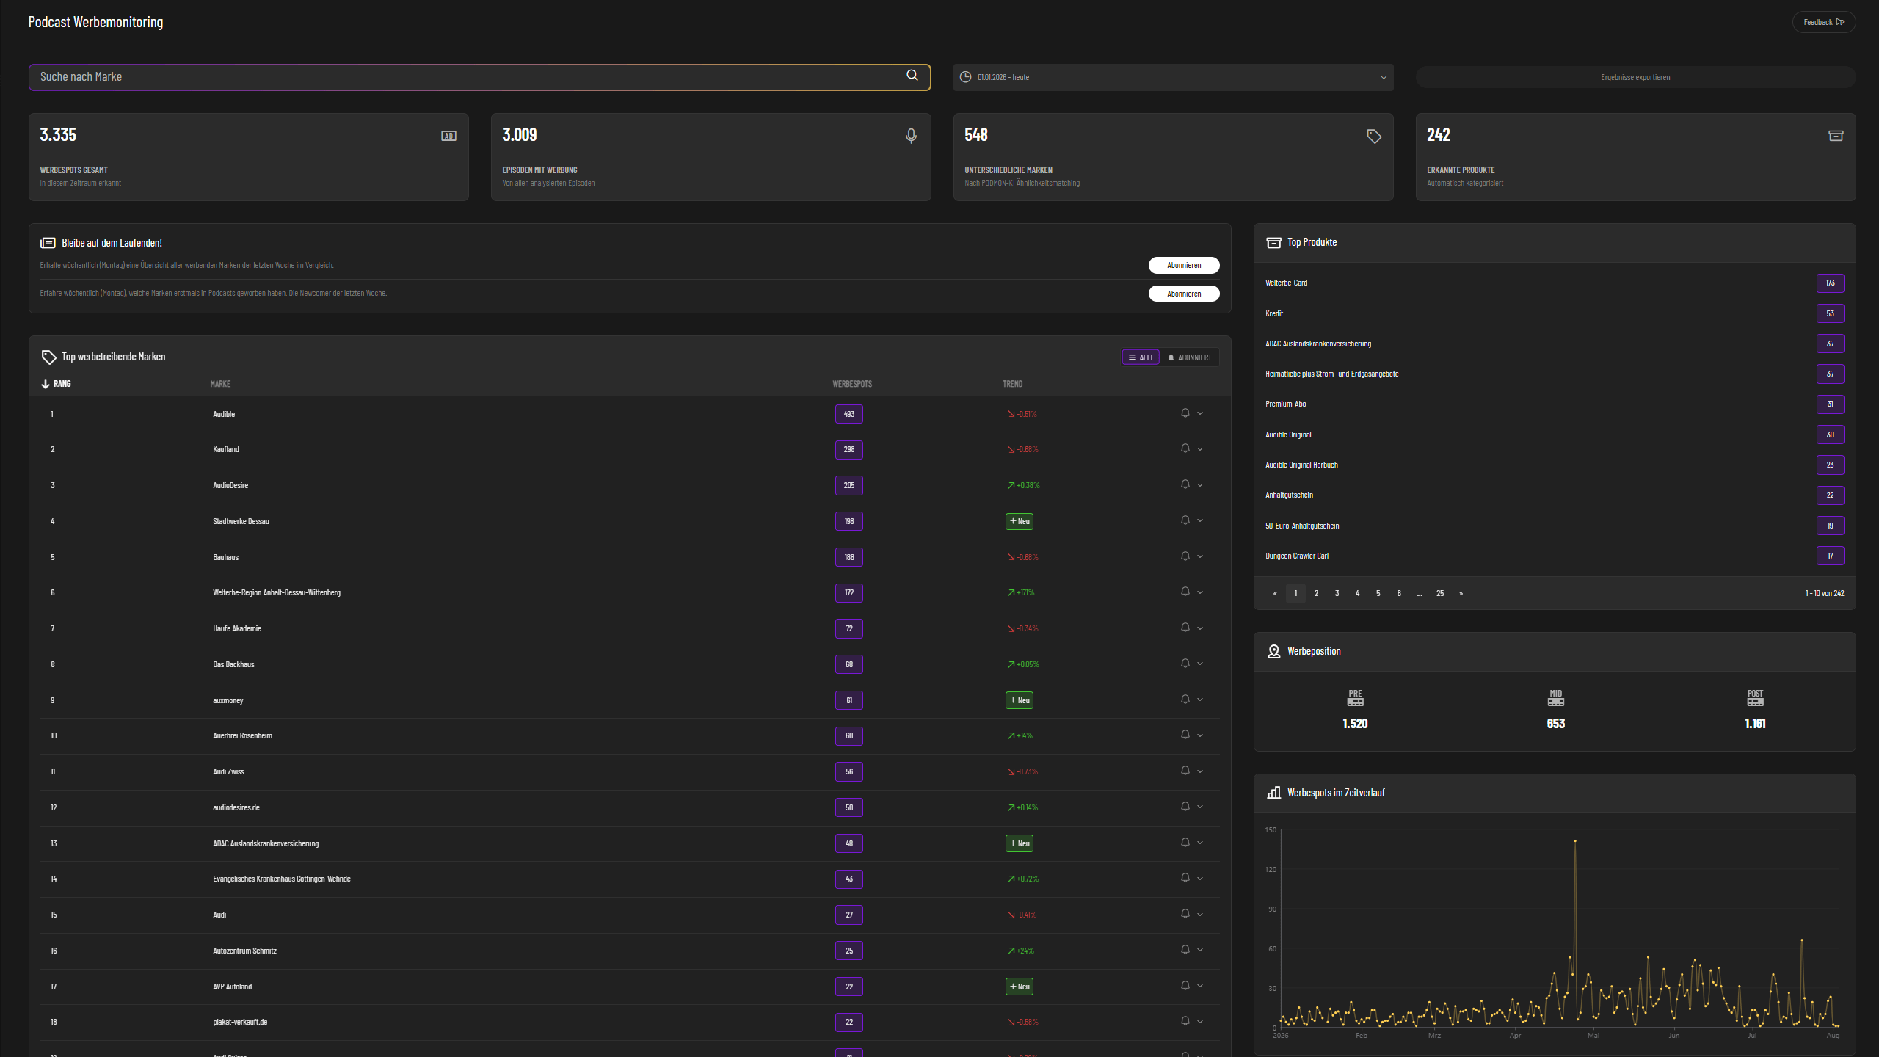The width and height of the screenshot is (1879, 1057).
Task: Toggle the bell for auxmoney row
Action: click(1185, 700)
